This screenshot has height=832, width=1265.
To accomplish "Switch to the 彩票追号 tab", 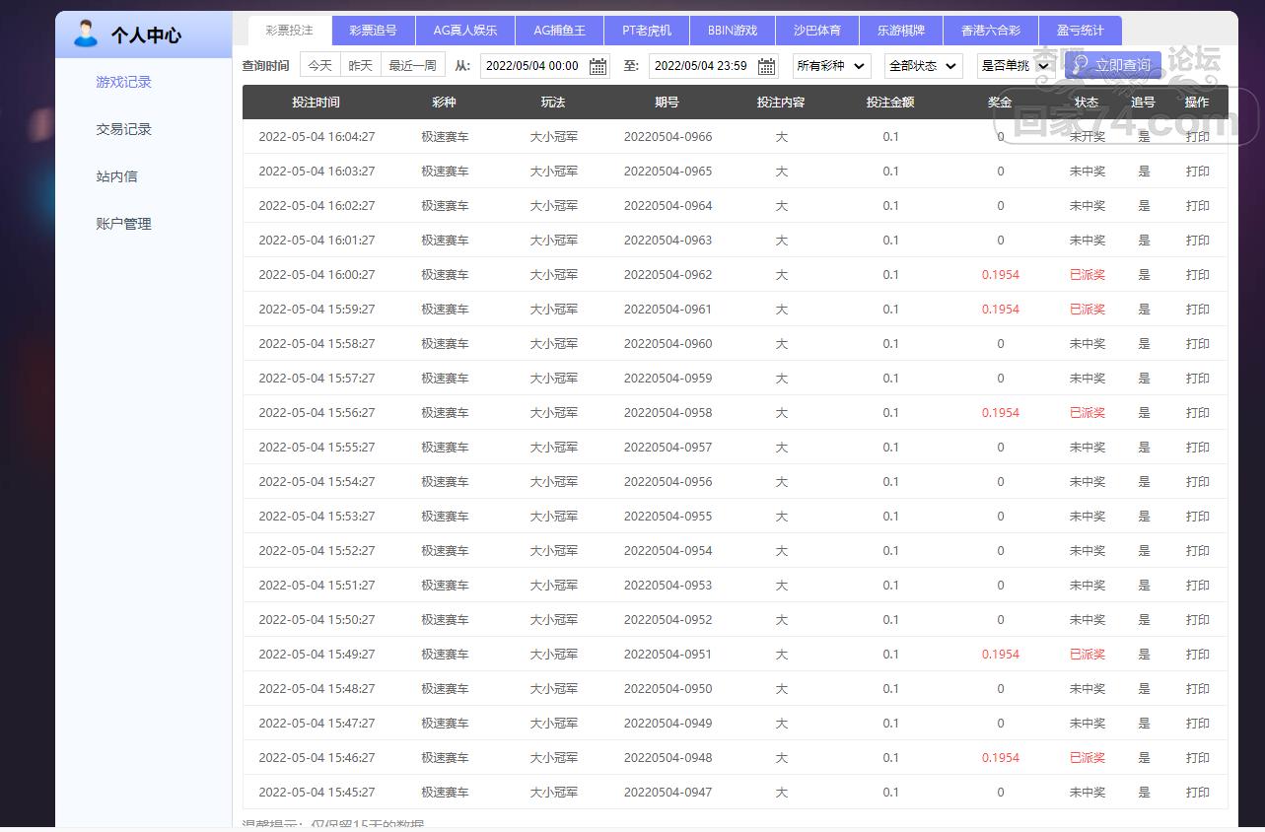I will pyautogui.click(x=374, y=31).
